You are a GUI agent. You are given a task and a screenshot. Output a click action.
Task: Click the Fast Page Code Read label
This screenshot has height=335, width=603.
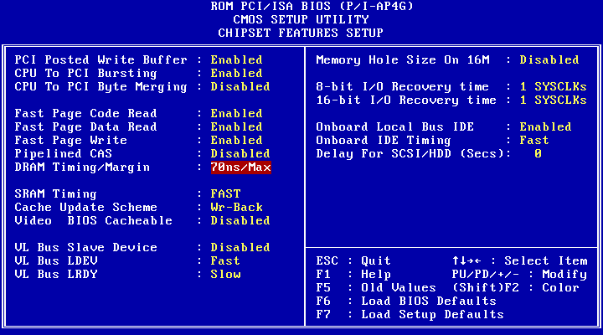[x=85, y=113]
